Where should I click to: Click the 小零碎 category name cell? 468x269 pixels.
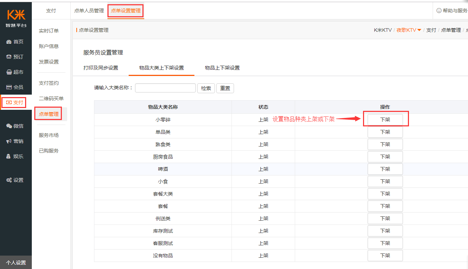163,120
